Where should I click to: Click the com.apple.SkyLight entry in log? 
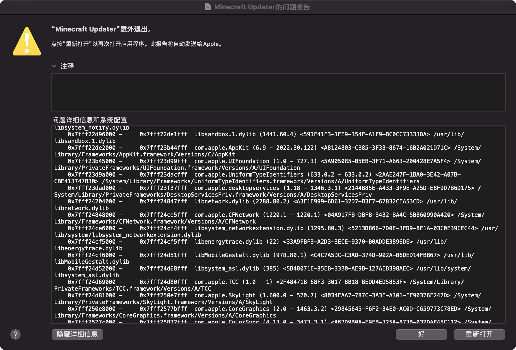coord(225,296)
